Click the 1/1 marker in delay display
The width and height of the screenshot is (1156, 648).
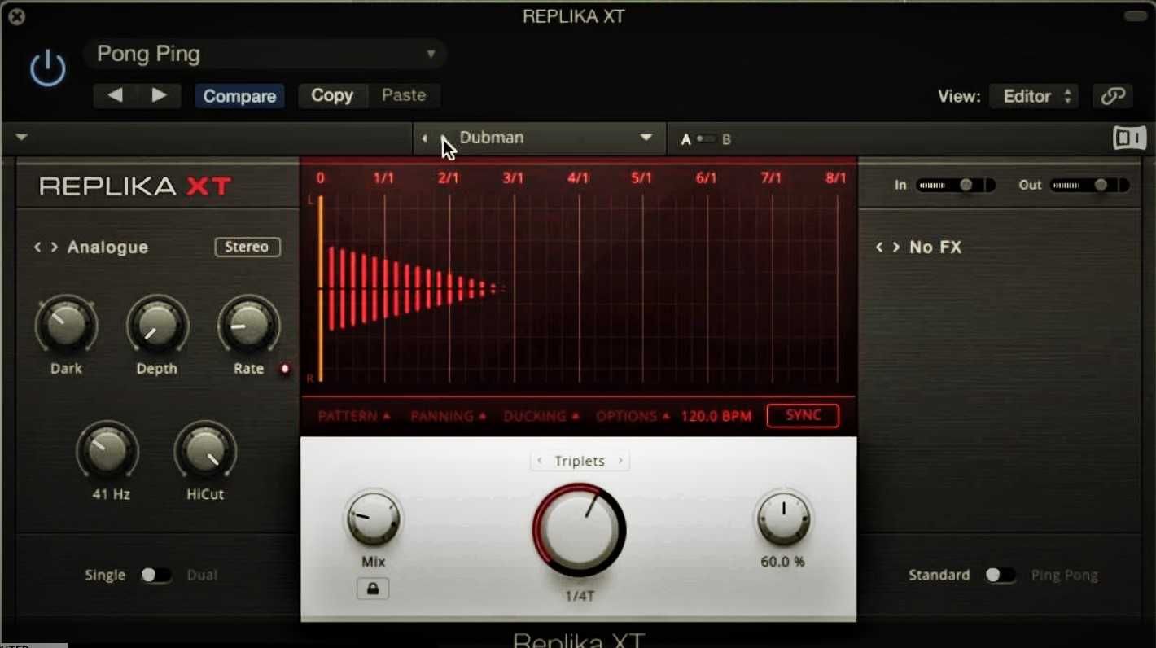point(383,178)
